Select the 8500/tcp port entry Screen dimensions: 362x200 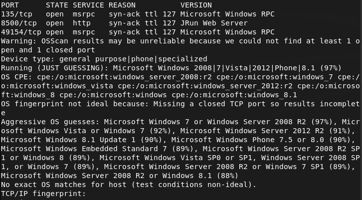coord(18,23)
